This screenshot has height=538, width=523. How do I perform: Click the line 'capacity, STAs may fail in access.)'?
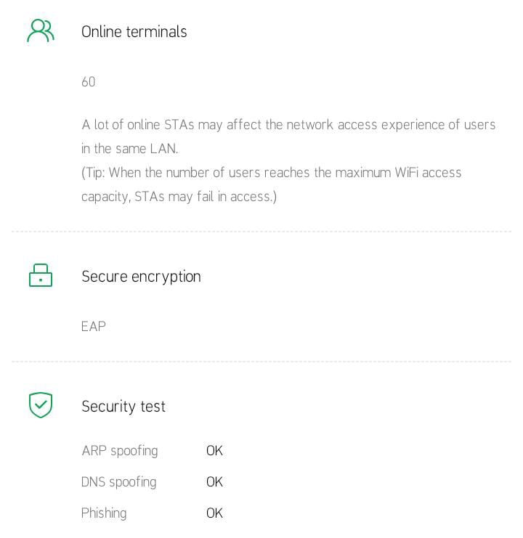(179, 197)
